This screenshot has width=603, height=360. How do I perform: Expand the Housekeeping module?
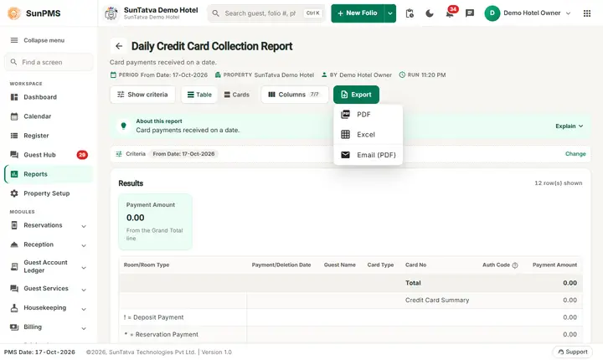(x=49, y=308)
